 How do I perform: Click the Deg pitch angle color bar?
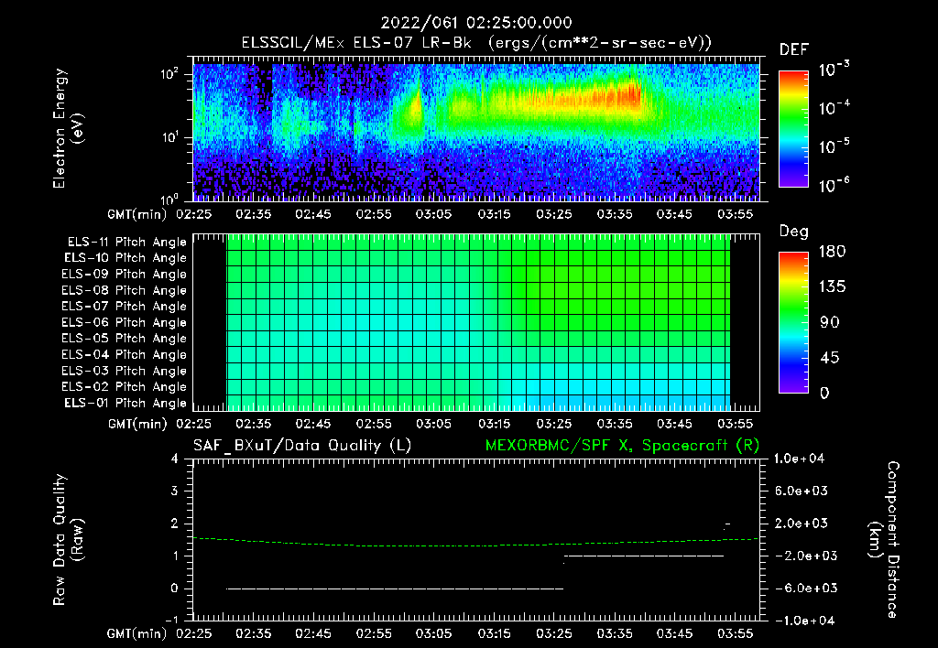point(794,323)
